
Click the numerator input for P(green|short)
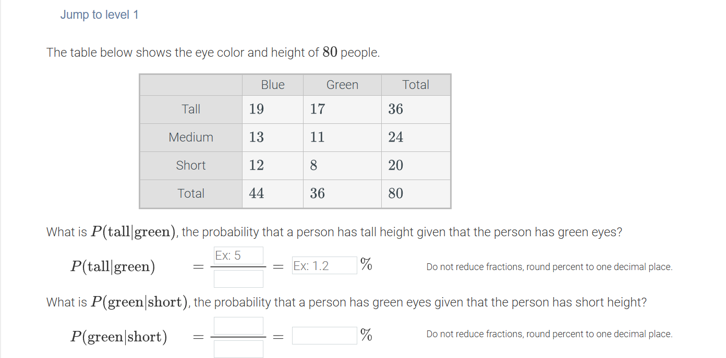(238, 325)
